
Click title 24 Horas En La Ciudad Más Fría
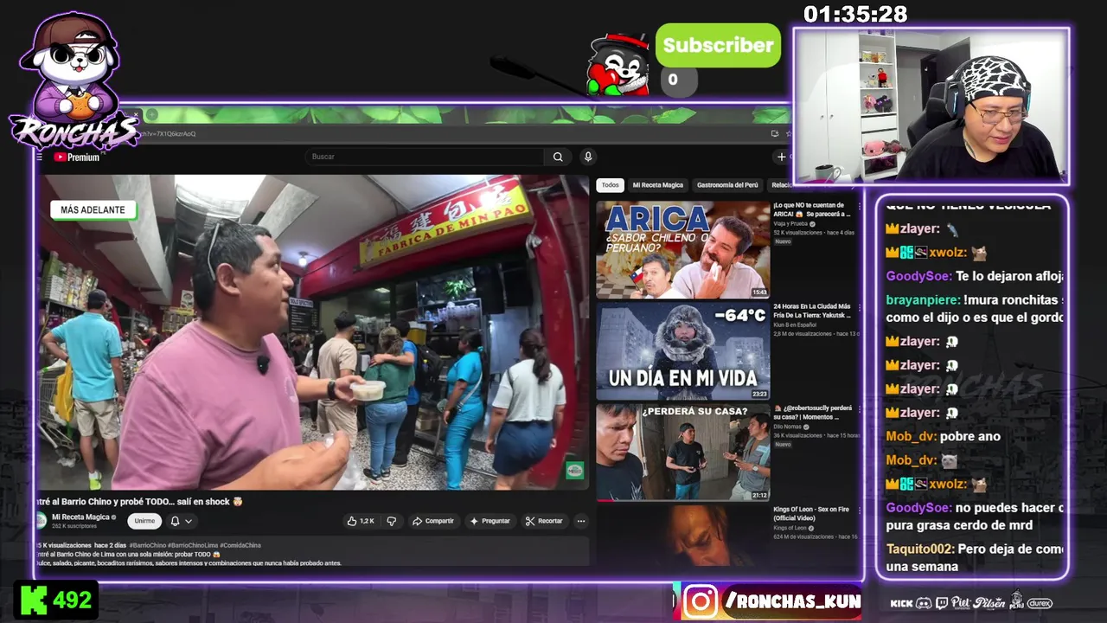click(812, 311)
